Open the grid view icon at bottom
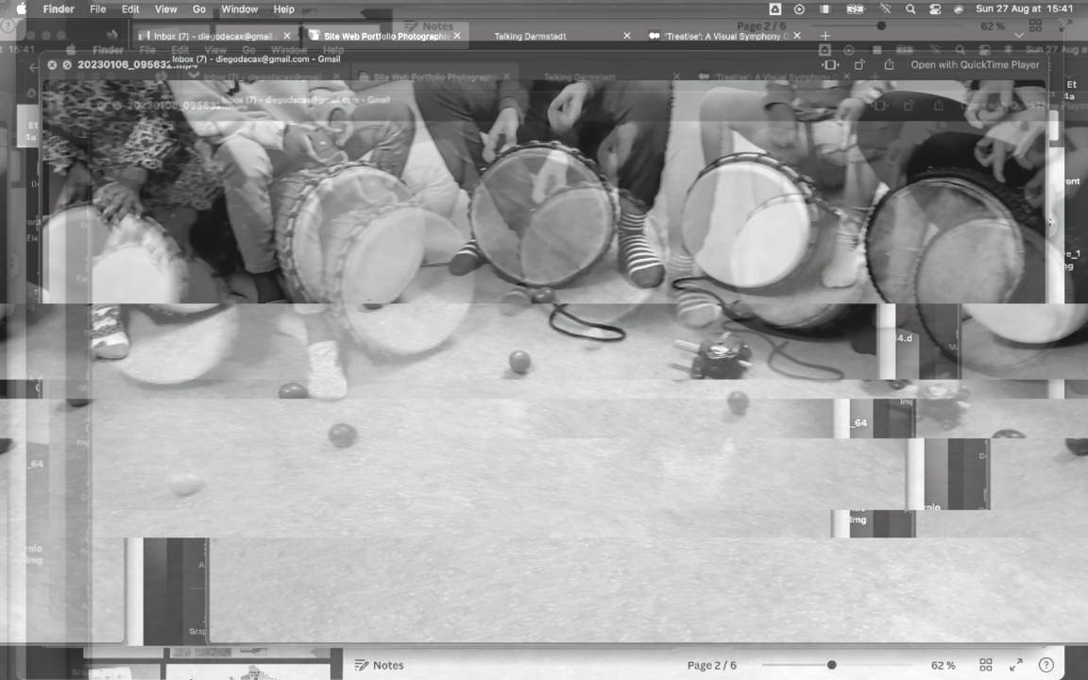Image resolution: width=1088 pixels, height=680 pixels. coord(985,665)
